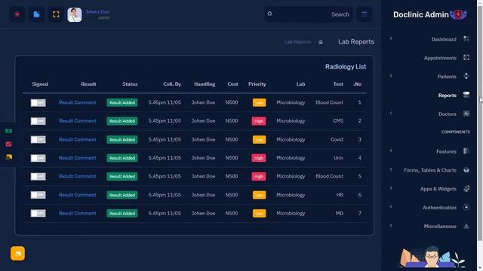Image resolution: width=483 pixels, height=271 pixels.
Task: Click High priority badge in CMS row
Action: (259, 121)
